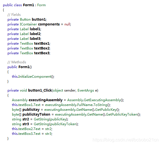This screenshot has width=161, height=145.
Task: Open the Form base type link
Action: [41, 5]
